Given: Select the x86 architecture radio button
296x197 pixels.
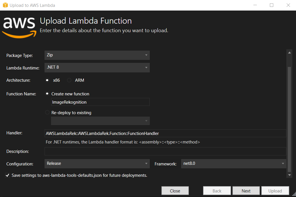Looking at the screenshot, I should tap(47, 80).
